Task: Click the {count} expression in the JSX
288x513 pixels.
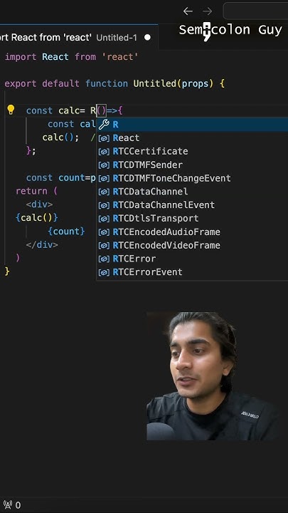Action: (x=66, y=232)
